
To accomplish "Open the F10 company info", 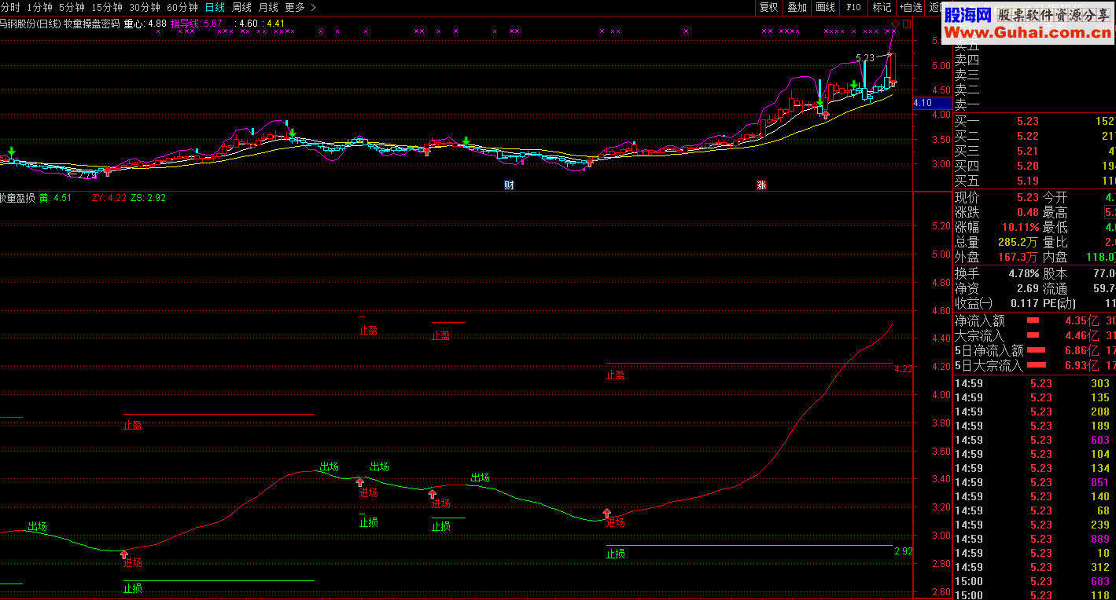I will pyautogui.click(x=853, y=7).
